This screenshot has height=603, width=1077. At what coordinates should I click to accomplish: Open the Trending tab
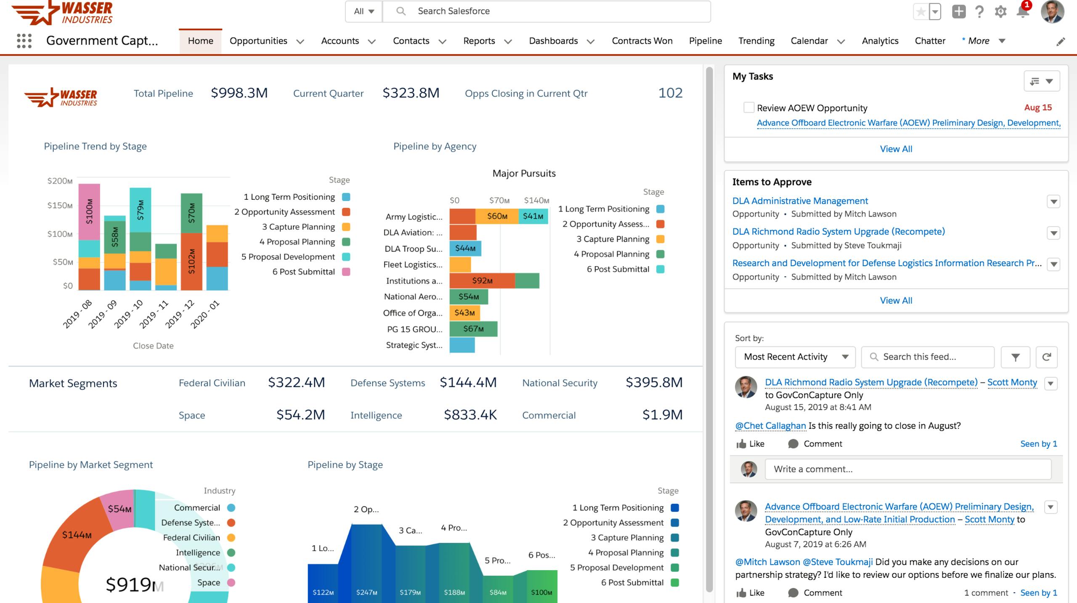point(756,41)
